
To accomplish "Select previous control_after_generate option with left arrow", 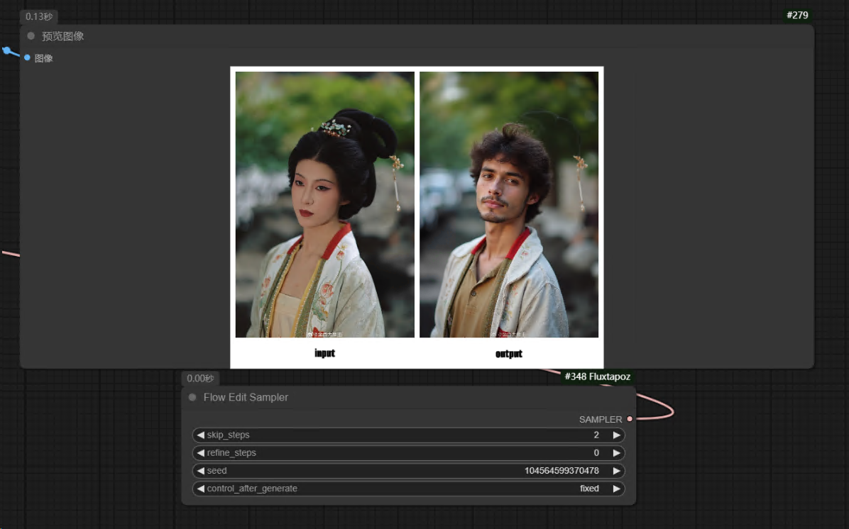I will (201, 489).
